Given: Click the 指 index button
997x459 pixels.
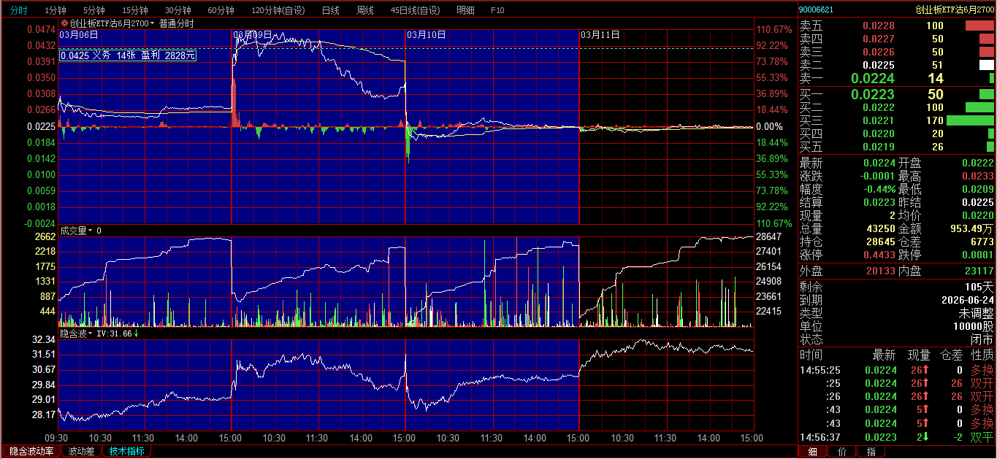Looking at the screenshot, I should pos(870,452).
